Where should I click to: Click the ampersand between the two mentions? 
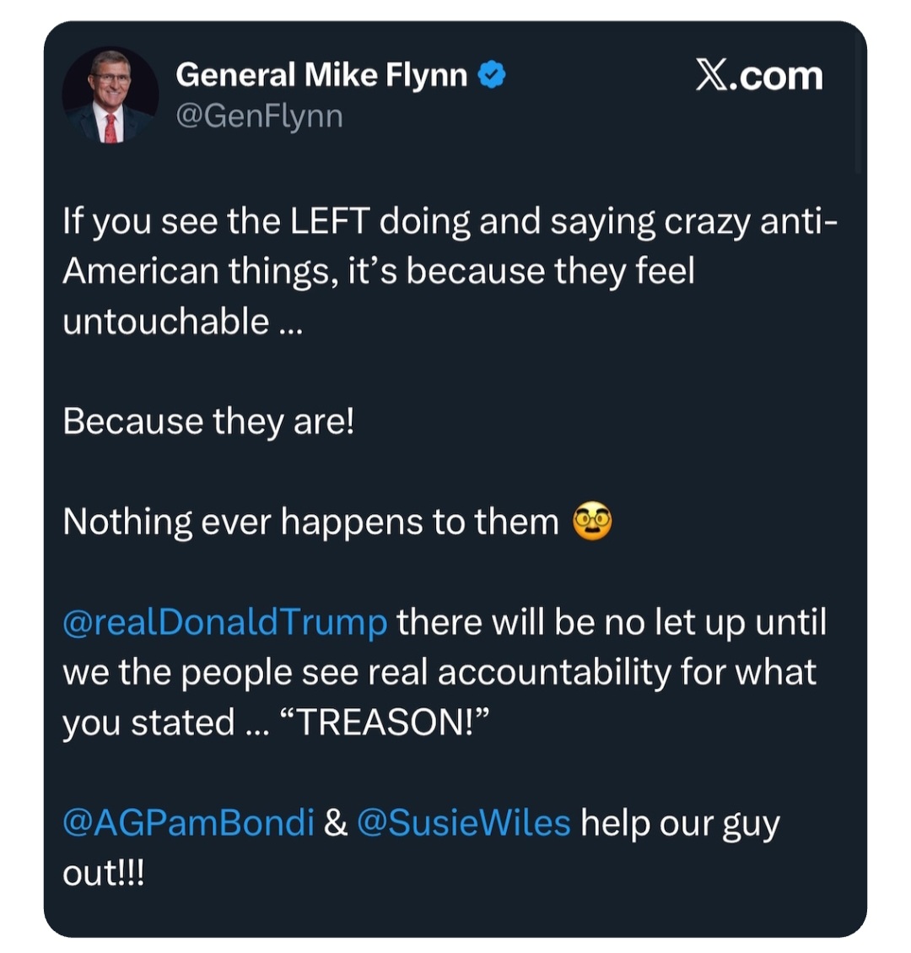[335, 822]
